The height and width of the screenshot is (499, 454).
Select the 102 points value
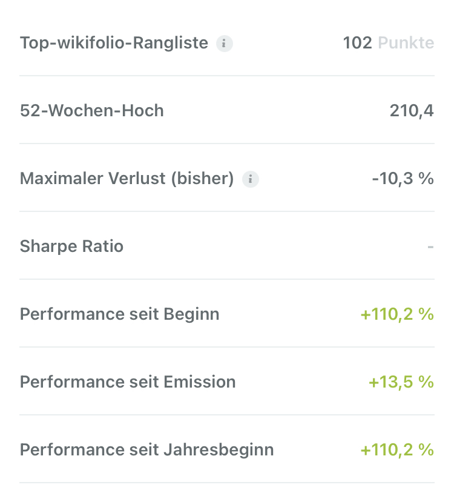(x=357, y=43)
